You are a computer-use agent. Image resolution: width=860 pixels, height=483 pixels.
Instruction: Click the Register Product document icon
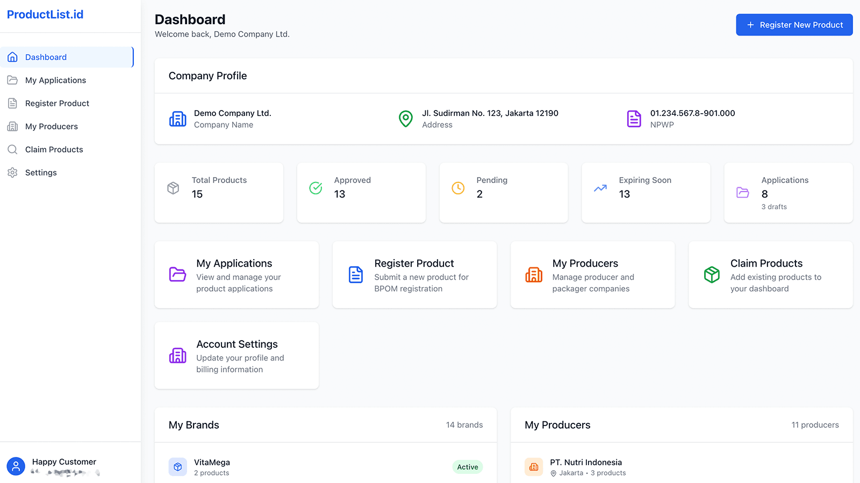coord(12,103)
